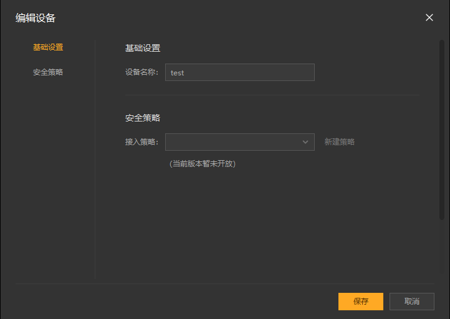
Task: Close the 编辑设备 dialog with X icon
Action: tap(429, 17)
